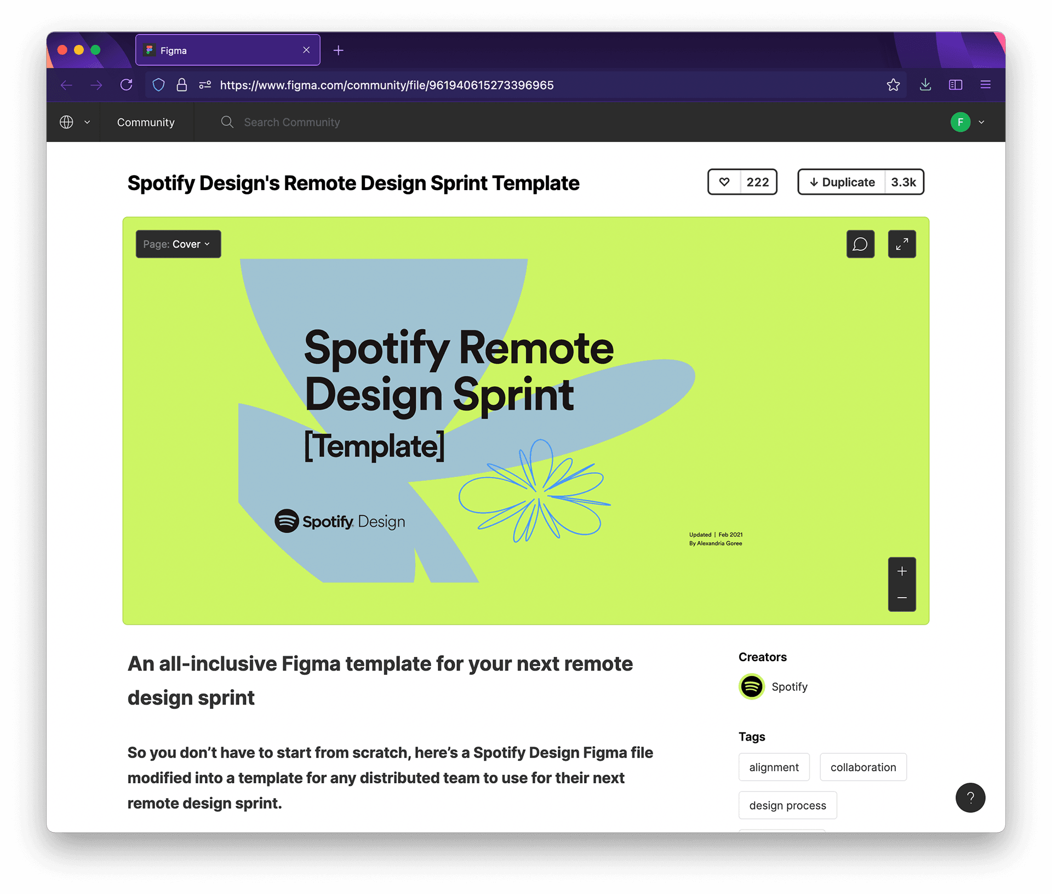Image resolution: width=1052 pixels, height=894 pixels.
Task: Expand the chevron next to the globe
Action: click(87, 122)
